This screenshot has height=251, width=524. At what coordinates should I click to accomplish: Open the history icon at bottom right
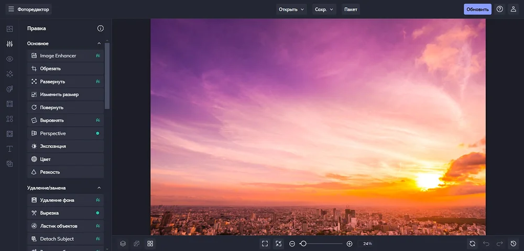click(514, 244)
